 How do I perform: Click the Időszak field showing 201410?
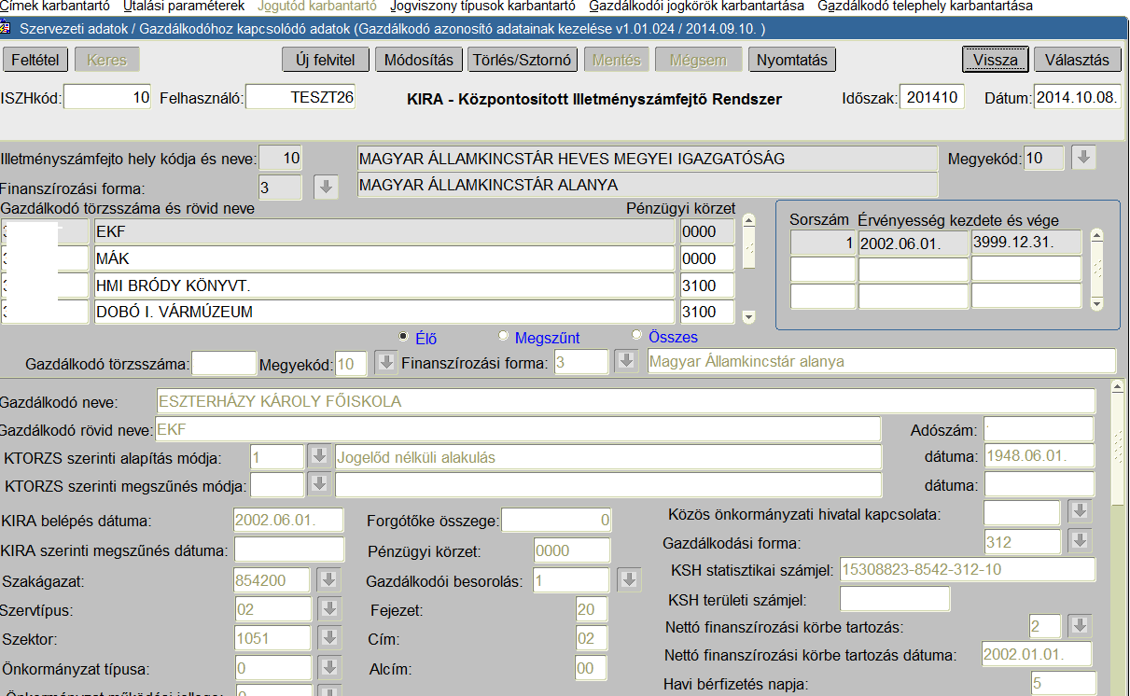(x=931, y=97)
